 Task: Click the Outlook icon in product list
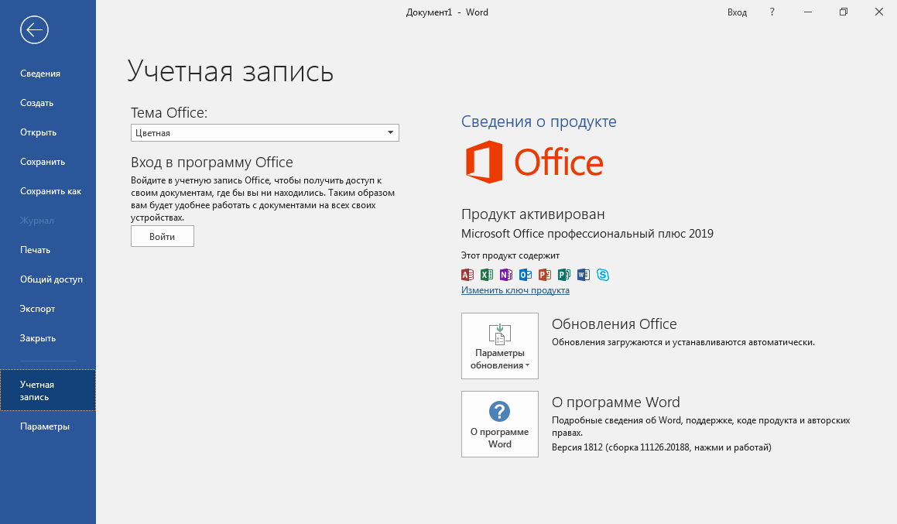pyautogui.click(x=526, y=275)
